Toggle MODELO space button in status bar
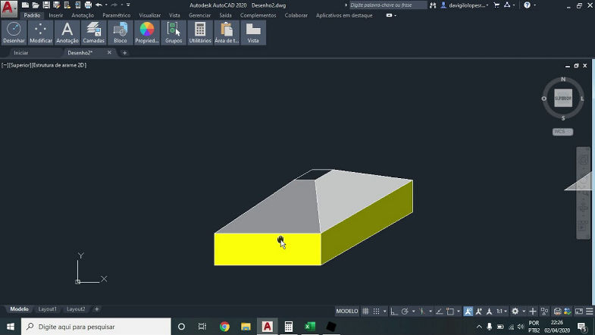The height and width of the screenshot is (335, 595). 347,311
